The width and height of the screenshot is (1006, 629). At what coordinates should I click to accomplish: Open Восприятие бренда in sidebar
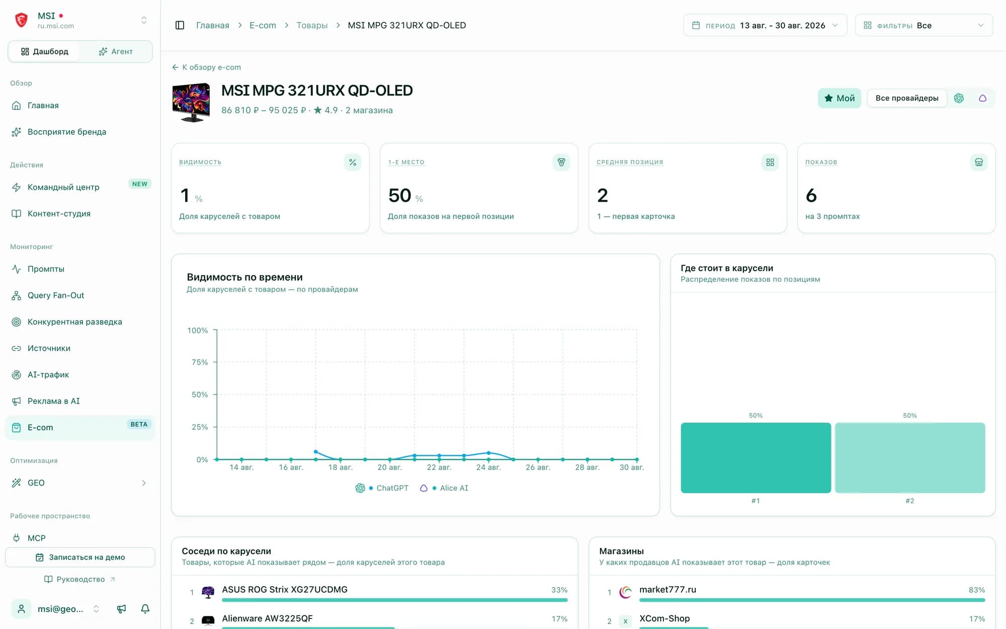[80, 132]
